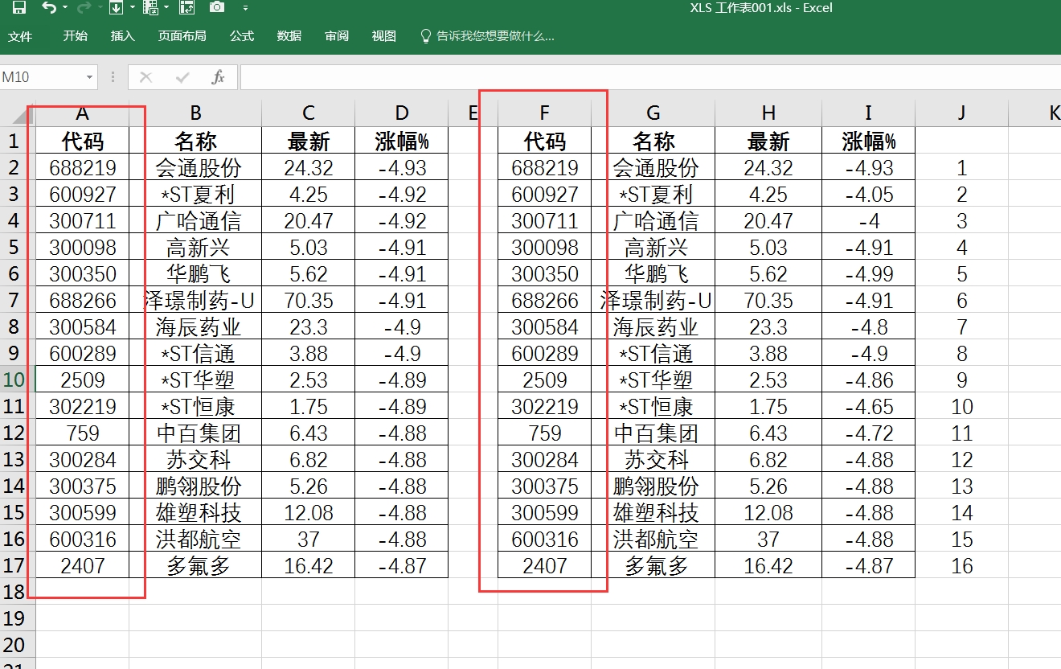This screenshot has height=669, width=1061.
Task: Click cell H15 with value 12.08
Action: click(x=768, y=512)
